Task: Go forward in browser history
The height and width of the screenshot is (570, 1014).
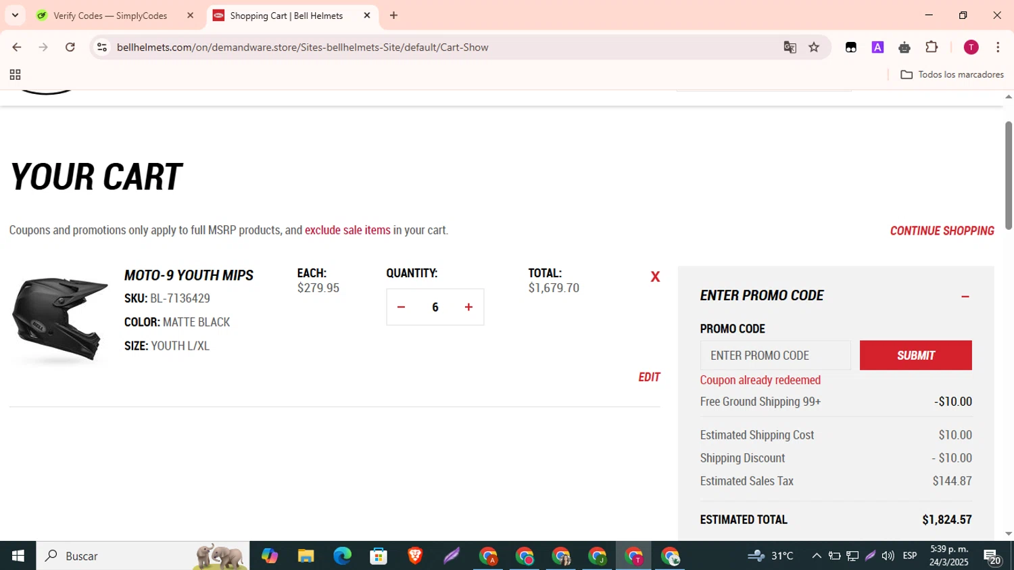Action: click(43, 47)
